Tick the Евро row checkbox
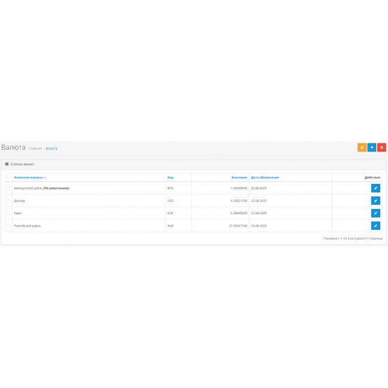Image resolution: width=388 pixels, height=388 pixels. pyautogui.click(x=8, y=213)
